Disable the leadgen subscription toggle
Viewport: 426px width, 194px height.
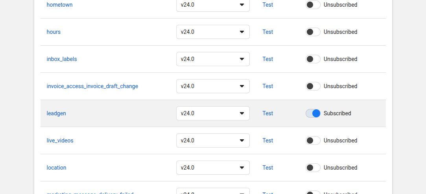tap(313, 113)
